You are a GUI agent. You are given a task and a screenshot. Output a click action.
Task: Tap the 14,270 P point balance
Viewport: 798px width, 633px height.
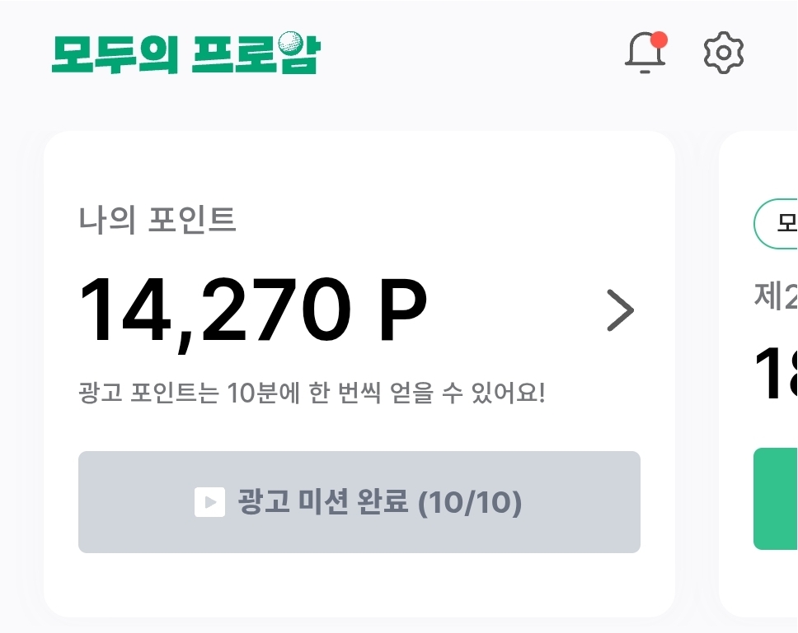click(x=252, y=311)
